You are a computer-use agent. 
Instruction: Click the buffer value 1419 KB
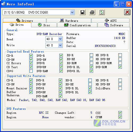[x=119, y=38]
